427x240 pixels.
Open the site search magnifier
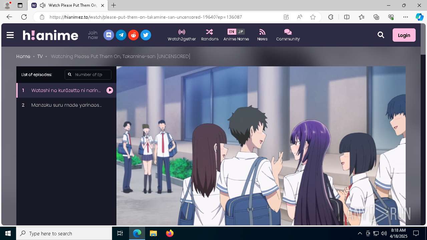click(x=381, y=35)
